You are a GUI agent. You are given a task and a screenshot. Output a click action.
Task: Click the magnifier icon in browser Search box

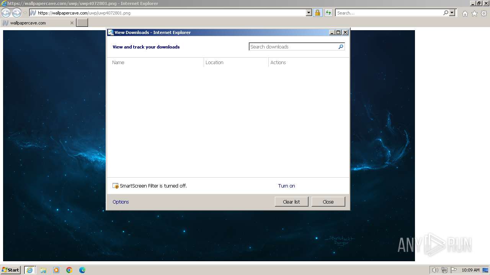pyautogui.click(x=446, y=13)
